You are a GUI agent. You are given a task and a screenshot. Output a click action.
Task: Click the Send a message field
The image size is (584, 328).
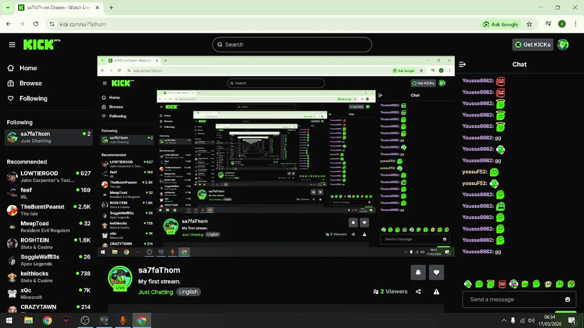pyautogui.click(x=519, y=299)
